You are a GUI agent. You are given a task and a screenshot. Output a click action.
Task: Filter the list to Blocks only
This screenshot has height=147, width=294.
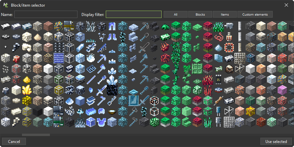200,14
